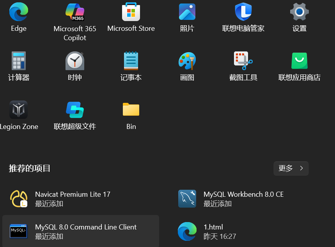Click the 昨天 16:27 timestamp
This screenshot has width=335, height=247.
220,236
